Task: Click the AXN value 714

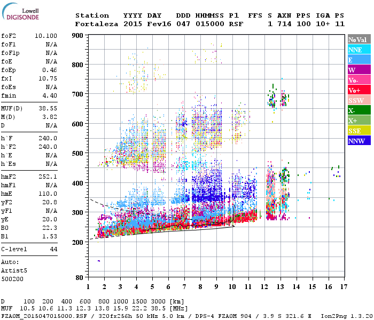Action: click(x=284, y=24)
